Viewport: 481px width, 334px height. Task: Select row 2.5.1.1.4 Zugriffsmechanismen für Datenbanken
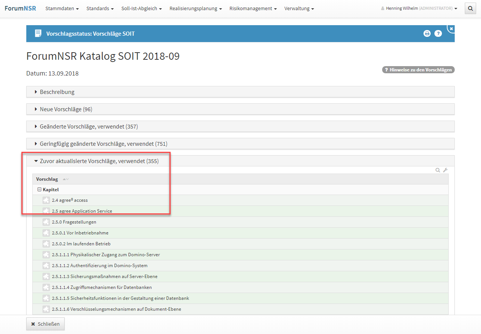click(102, 287)
